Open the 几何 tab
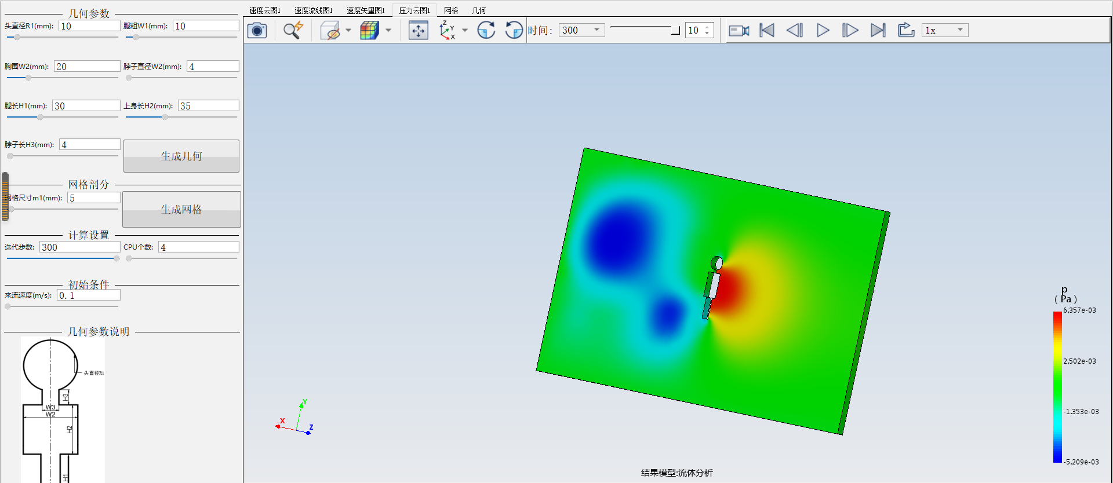This screenshot has height=483, width=1113. coord(479,10)
